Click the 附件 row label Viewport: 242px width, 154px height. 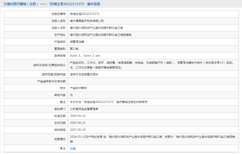click(x=63, y=88)
